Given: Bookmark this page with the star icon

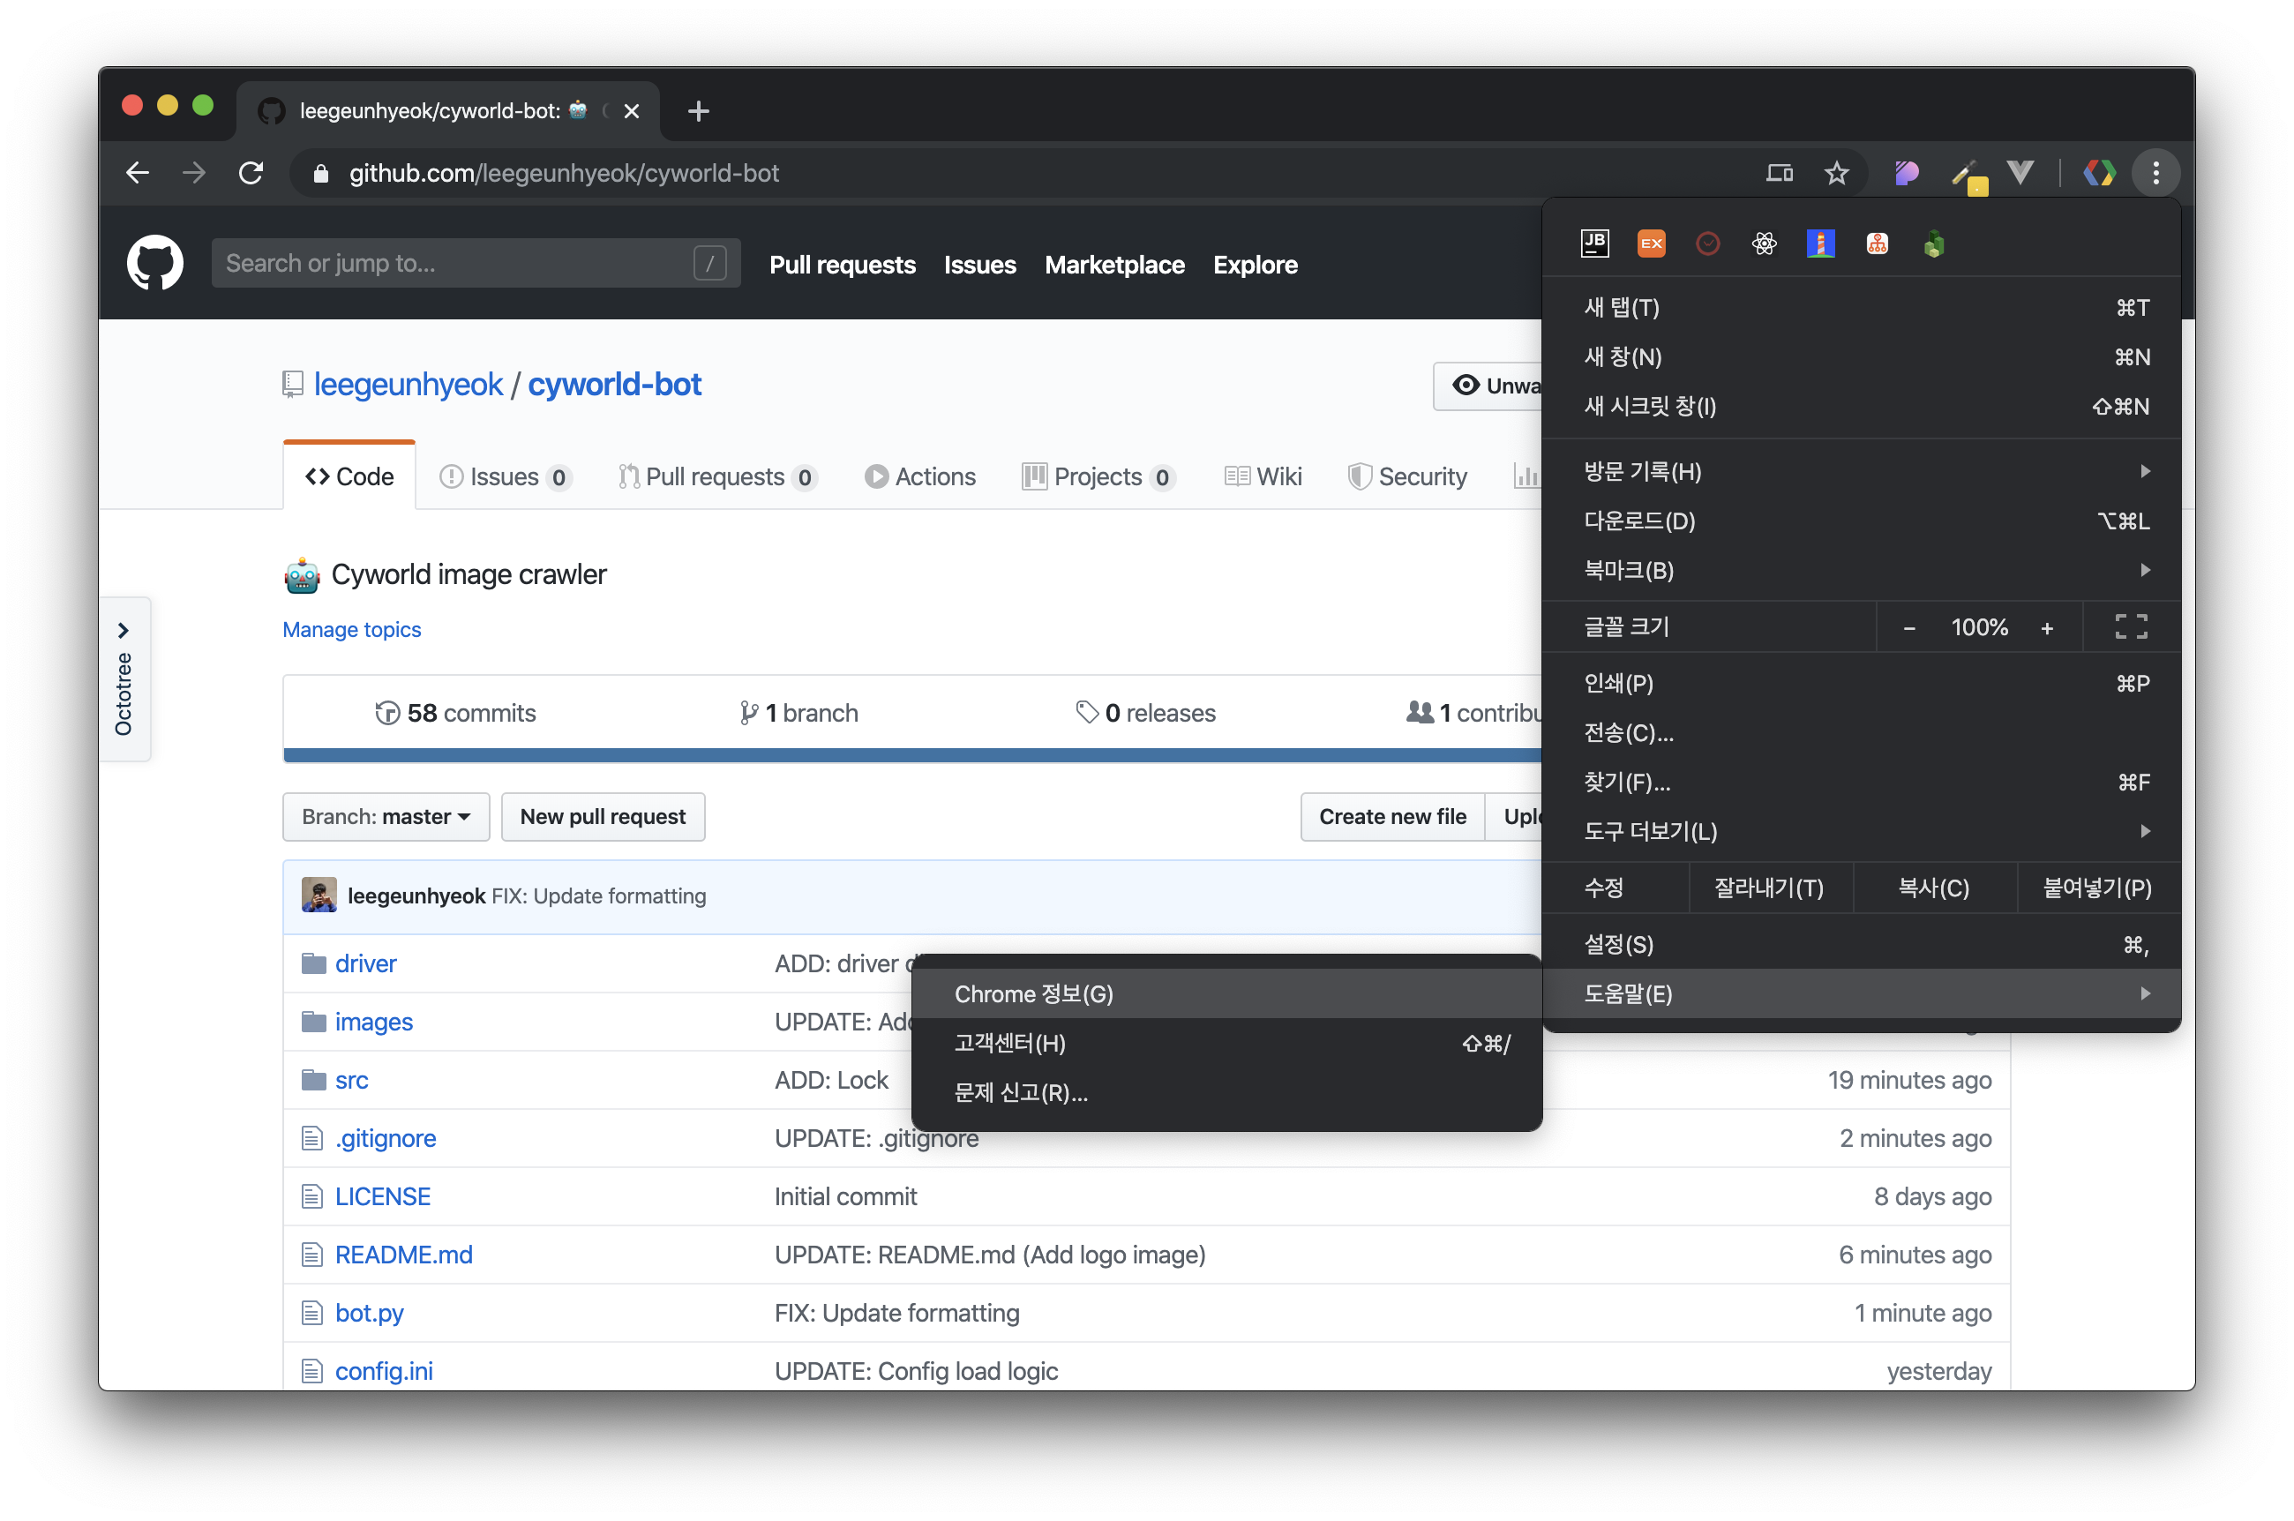Looking at the screenshot, I should [1836, 174].
